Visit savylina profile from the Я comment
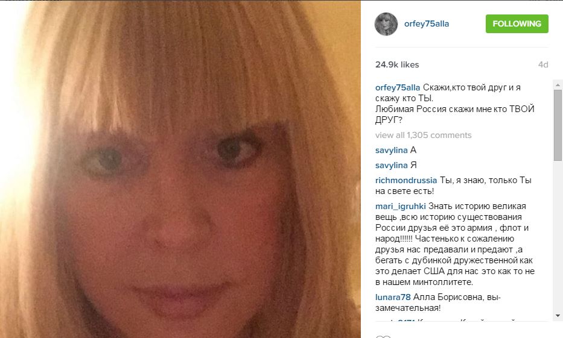 click(x=392, y=165)
